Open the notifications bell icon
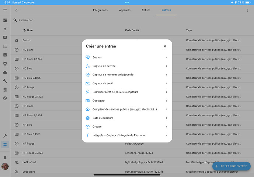This screenshot has height=177, width=254. 5,157
